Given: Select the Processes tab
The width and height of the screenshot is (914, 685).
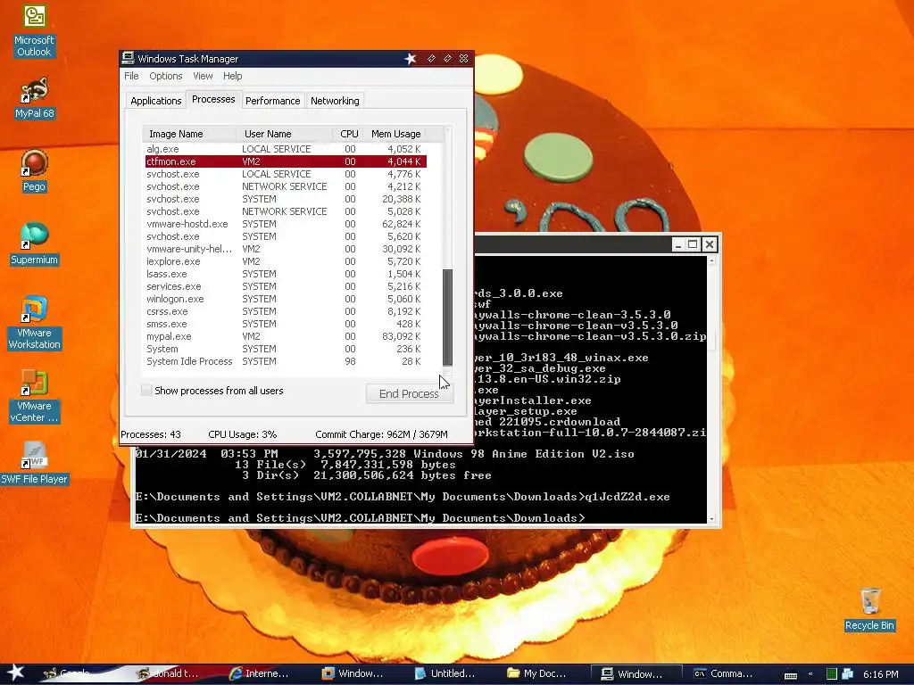Looking at the screenshot, I should click(213, 99).
